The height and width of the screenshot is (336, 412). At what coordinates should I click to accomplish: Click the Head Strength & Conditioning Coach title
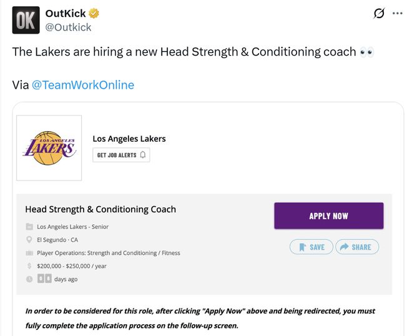click(101, 209)
